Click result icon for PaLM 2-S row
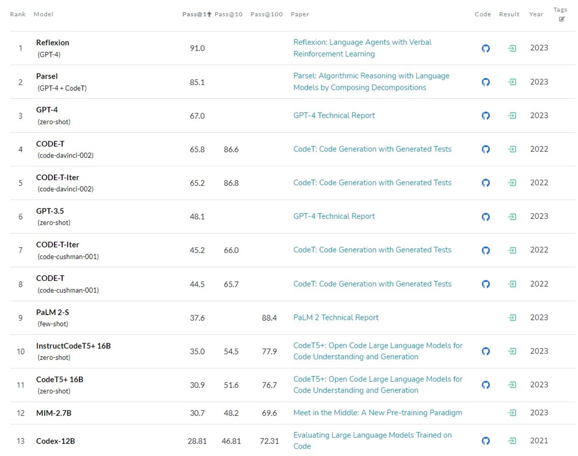 [x=512, y=318]
